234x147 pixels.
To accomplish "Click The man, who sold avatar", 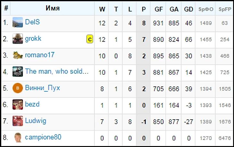I will coord(18,72).
